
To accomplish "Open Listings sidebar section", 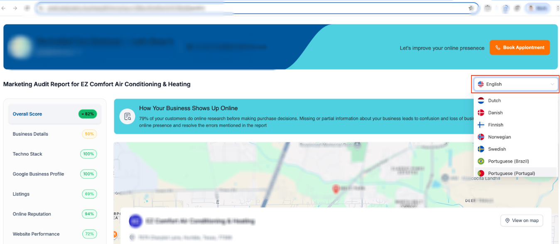I will tap(55, 194).
